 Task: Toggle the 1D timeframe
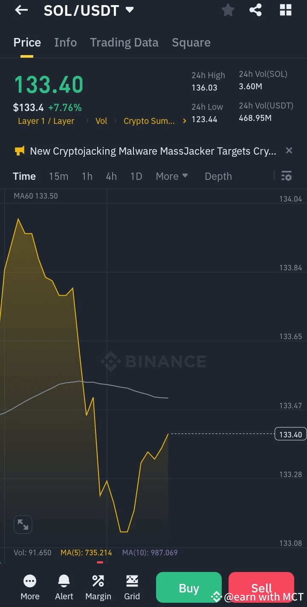tap(136, 176)
